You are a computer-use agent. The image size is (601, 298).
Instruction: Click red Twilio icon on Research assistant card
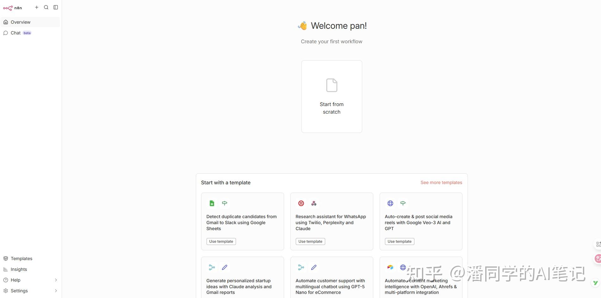pyautogui.click(x=301, y=203)
